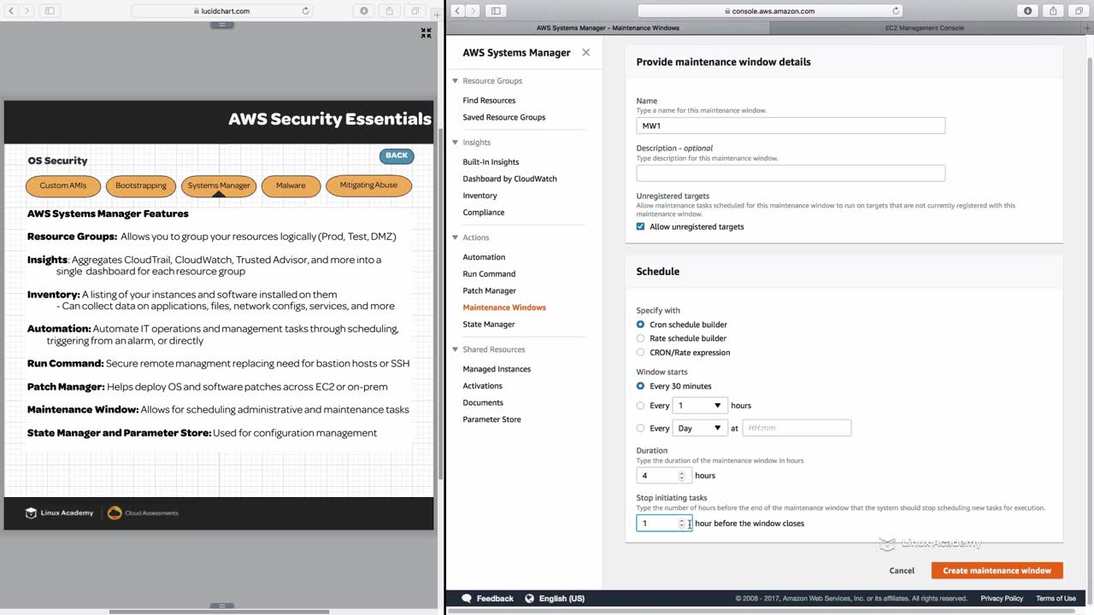The image size is (1094, 615).
Task: Click the Cloud Assessments logo on the slide
Action: tap(143, 512)
